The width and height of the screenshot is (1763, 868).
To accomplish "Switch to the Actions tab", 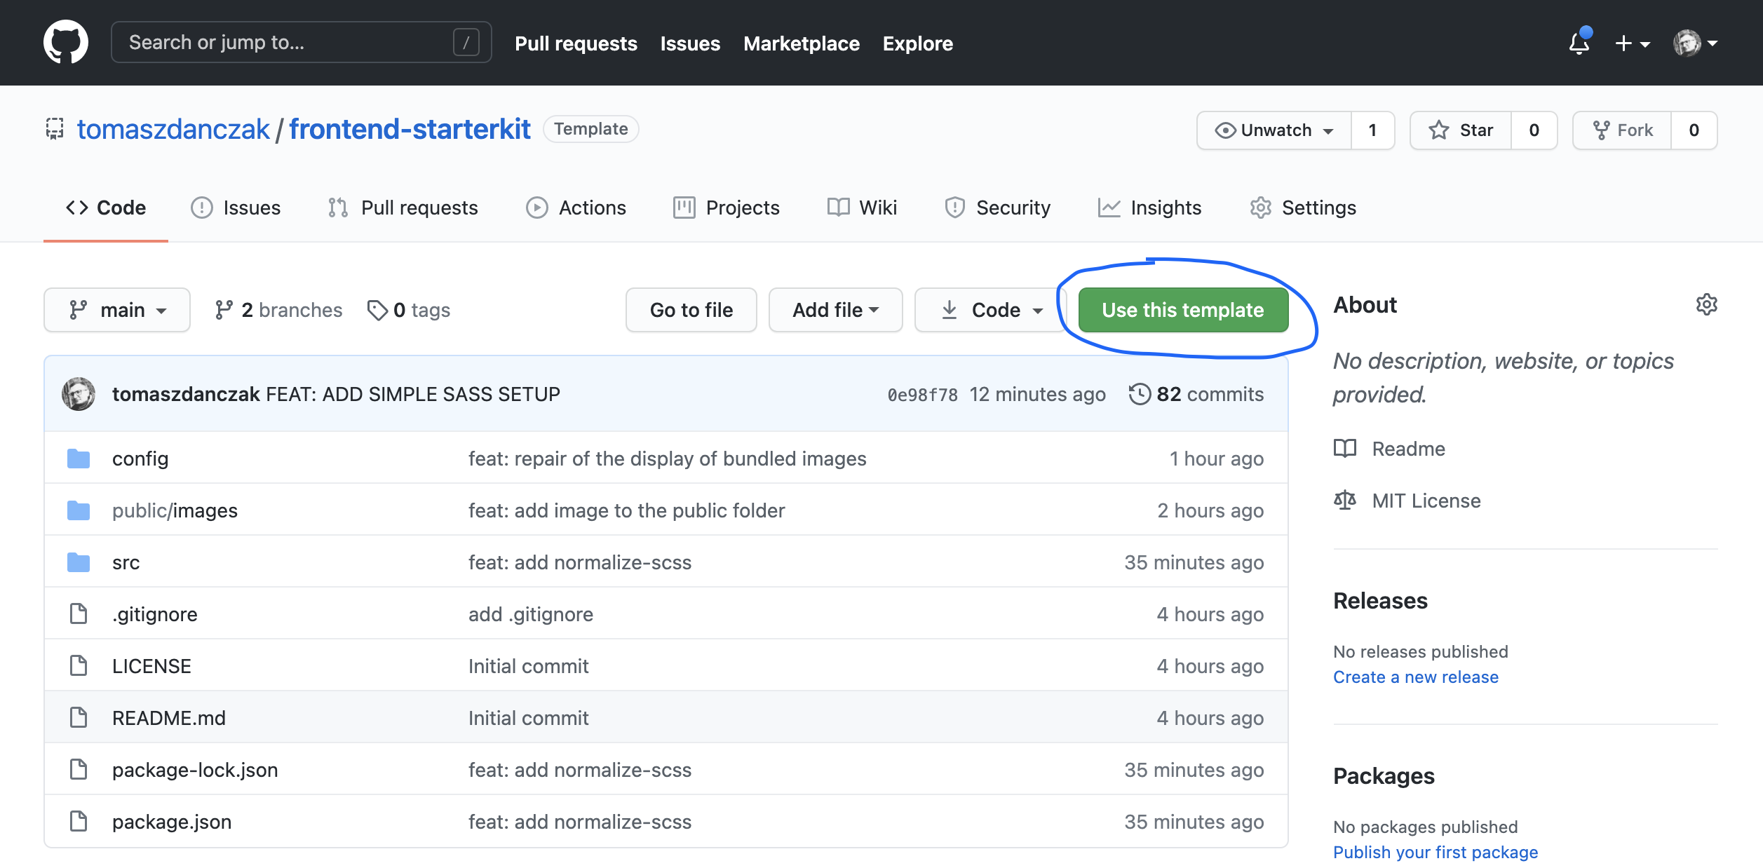I will point(576,208).
